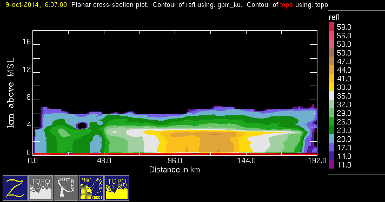Pick the 20.0 light blue swatch
The width and height of the screenshot is (385, 202).
tap(331, 138)
